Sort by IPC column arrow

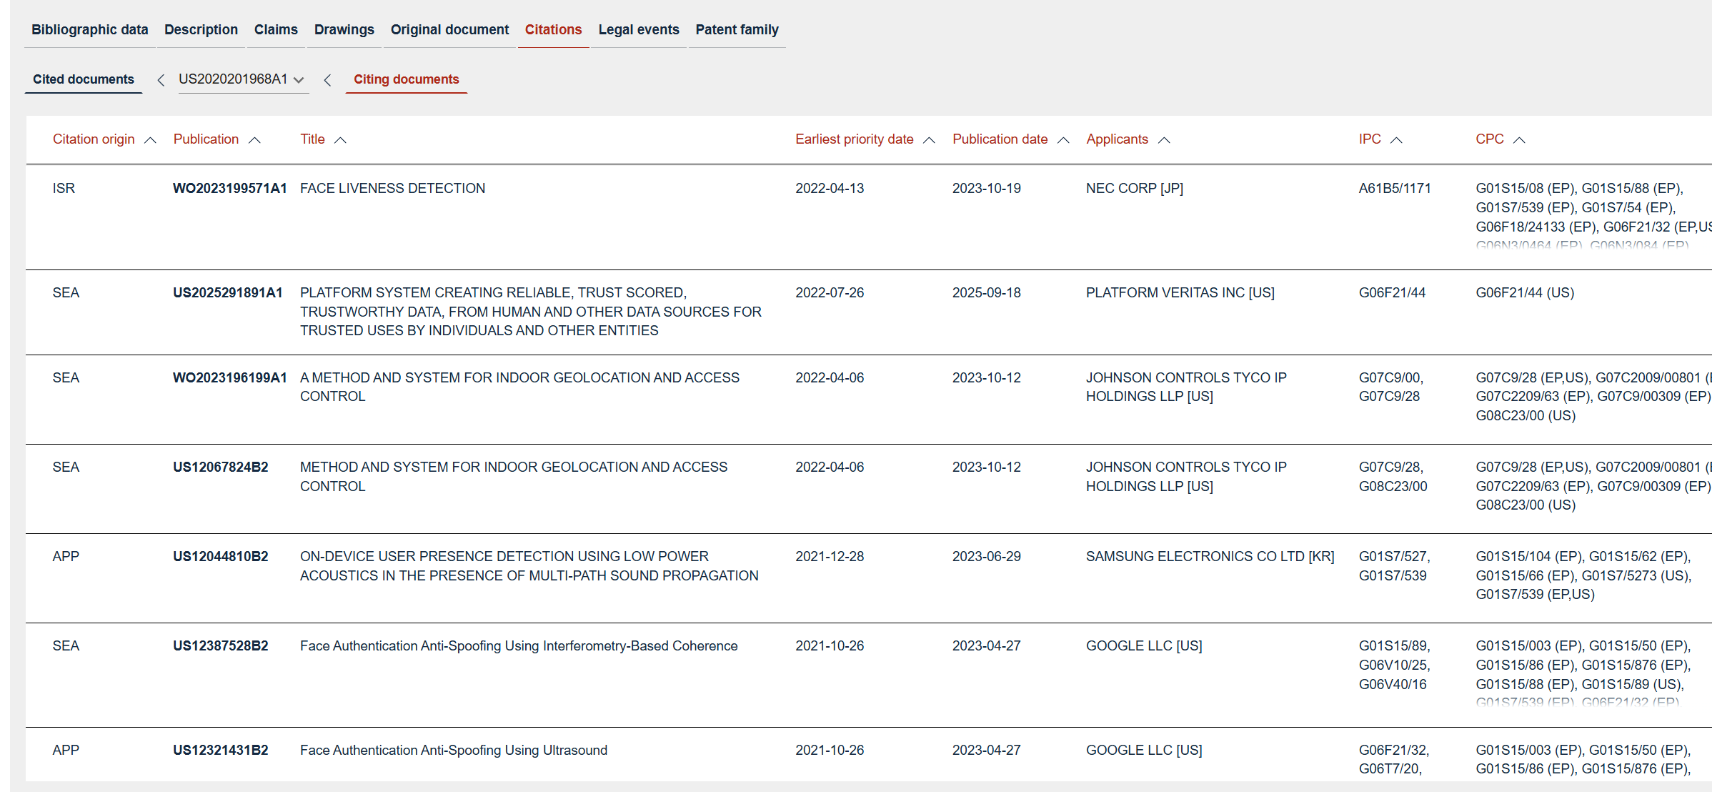pos(1396,140)
